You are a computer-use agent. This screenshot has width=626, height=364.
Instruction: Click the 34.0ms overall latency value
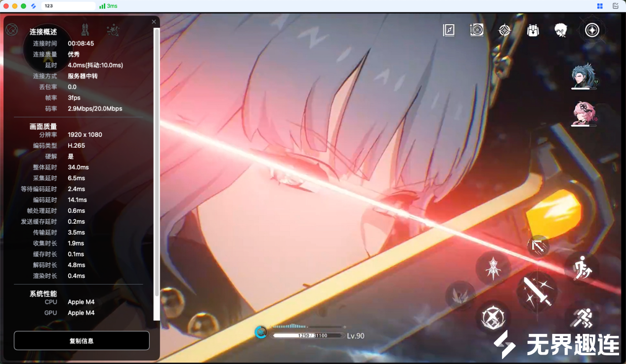click(x=78, y=167)
